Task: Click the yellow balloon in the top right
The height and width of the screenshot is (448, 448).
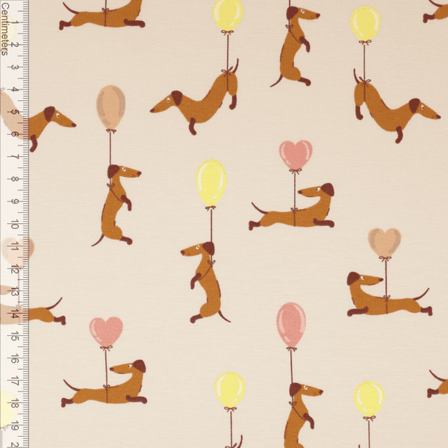Action: [365, 23]
